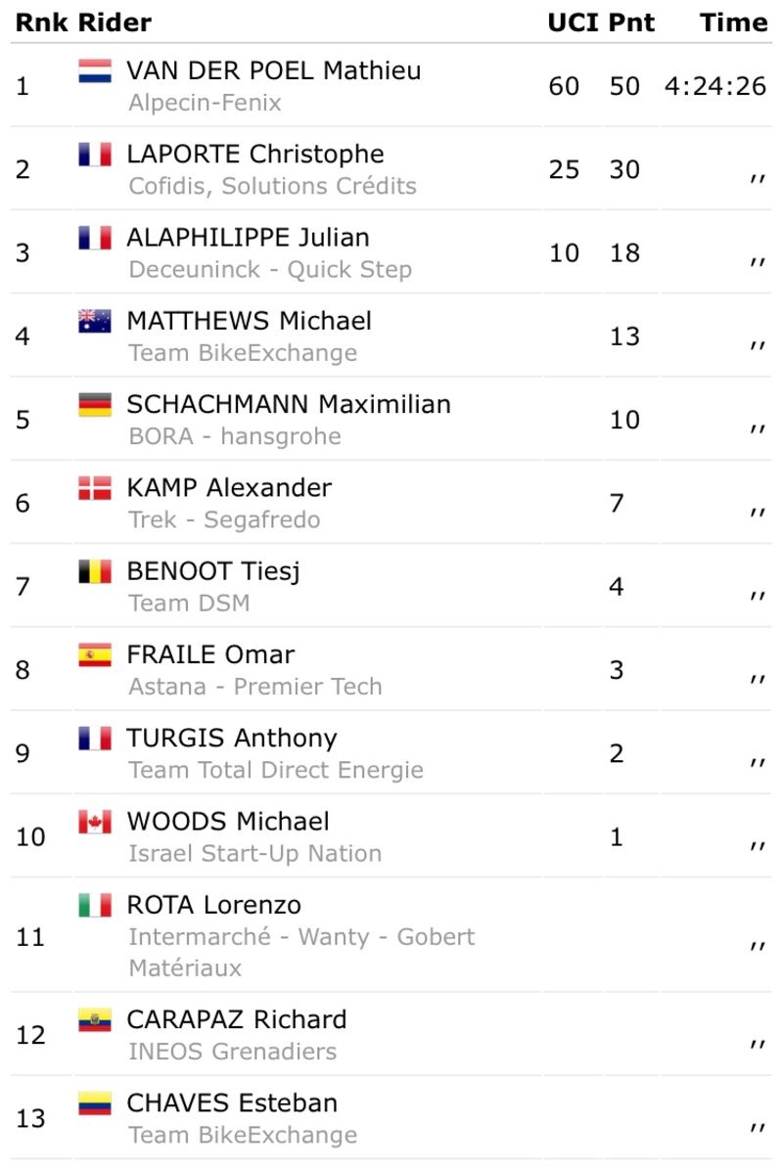The width and height of the screenshot is (783, 1168).
Task: Open the INEOS Grenadiers team link
Action: [232, 1052]
